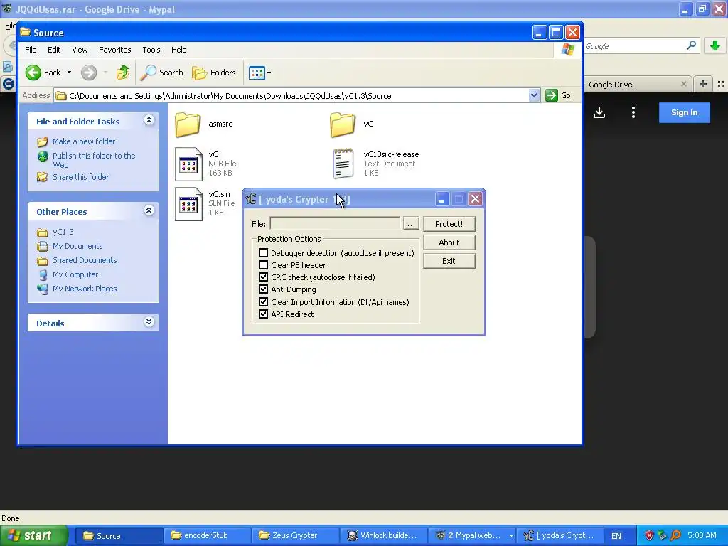
Task: Open the yC1.3 link in Other Places
Action: (63, 232)
